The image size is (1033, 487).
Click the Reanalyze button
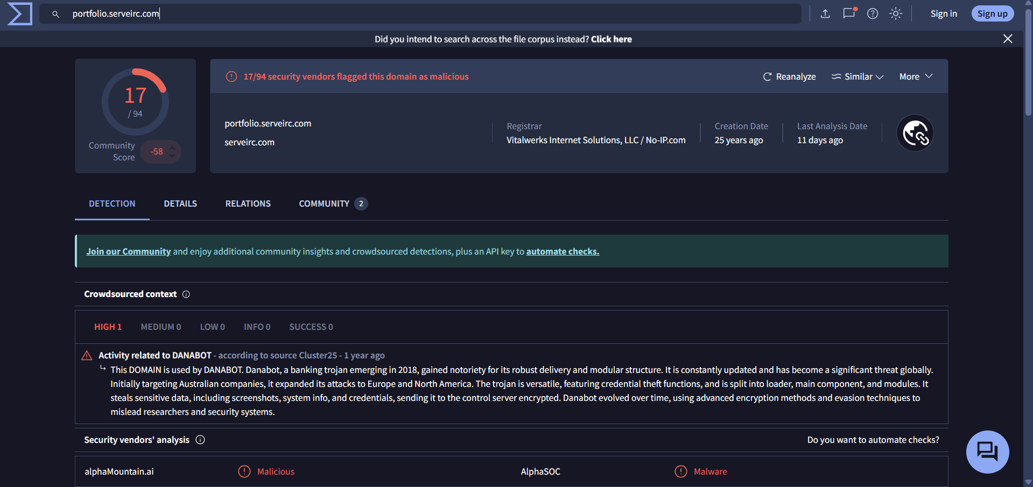789,77
